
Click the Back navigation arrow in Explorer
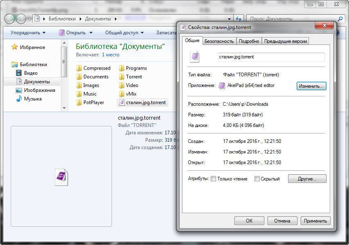tap(10, 19)
